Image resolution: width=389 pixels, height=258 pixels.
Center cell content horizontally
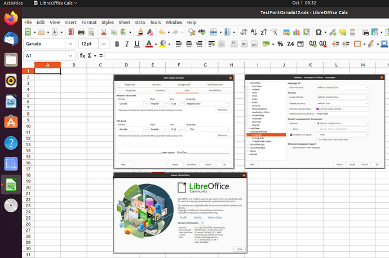point(189,44)
